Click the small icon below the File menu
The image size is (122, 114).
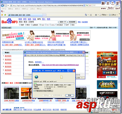tap(2, 11)
